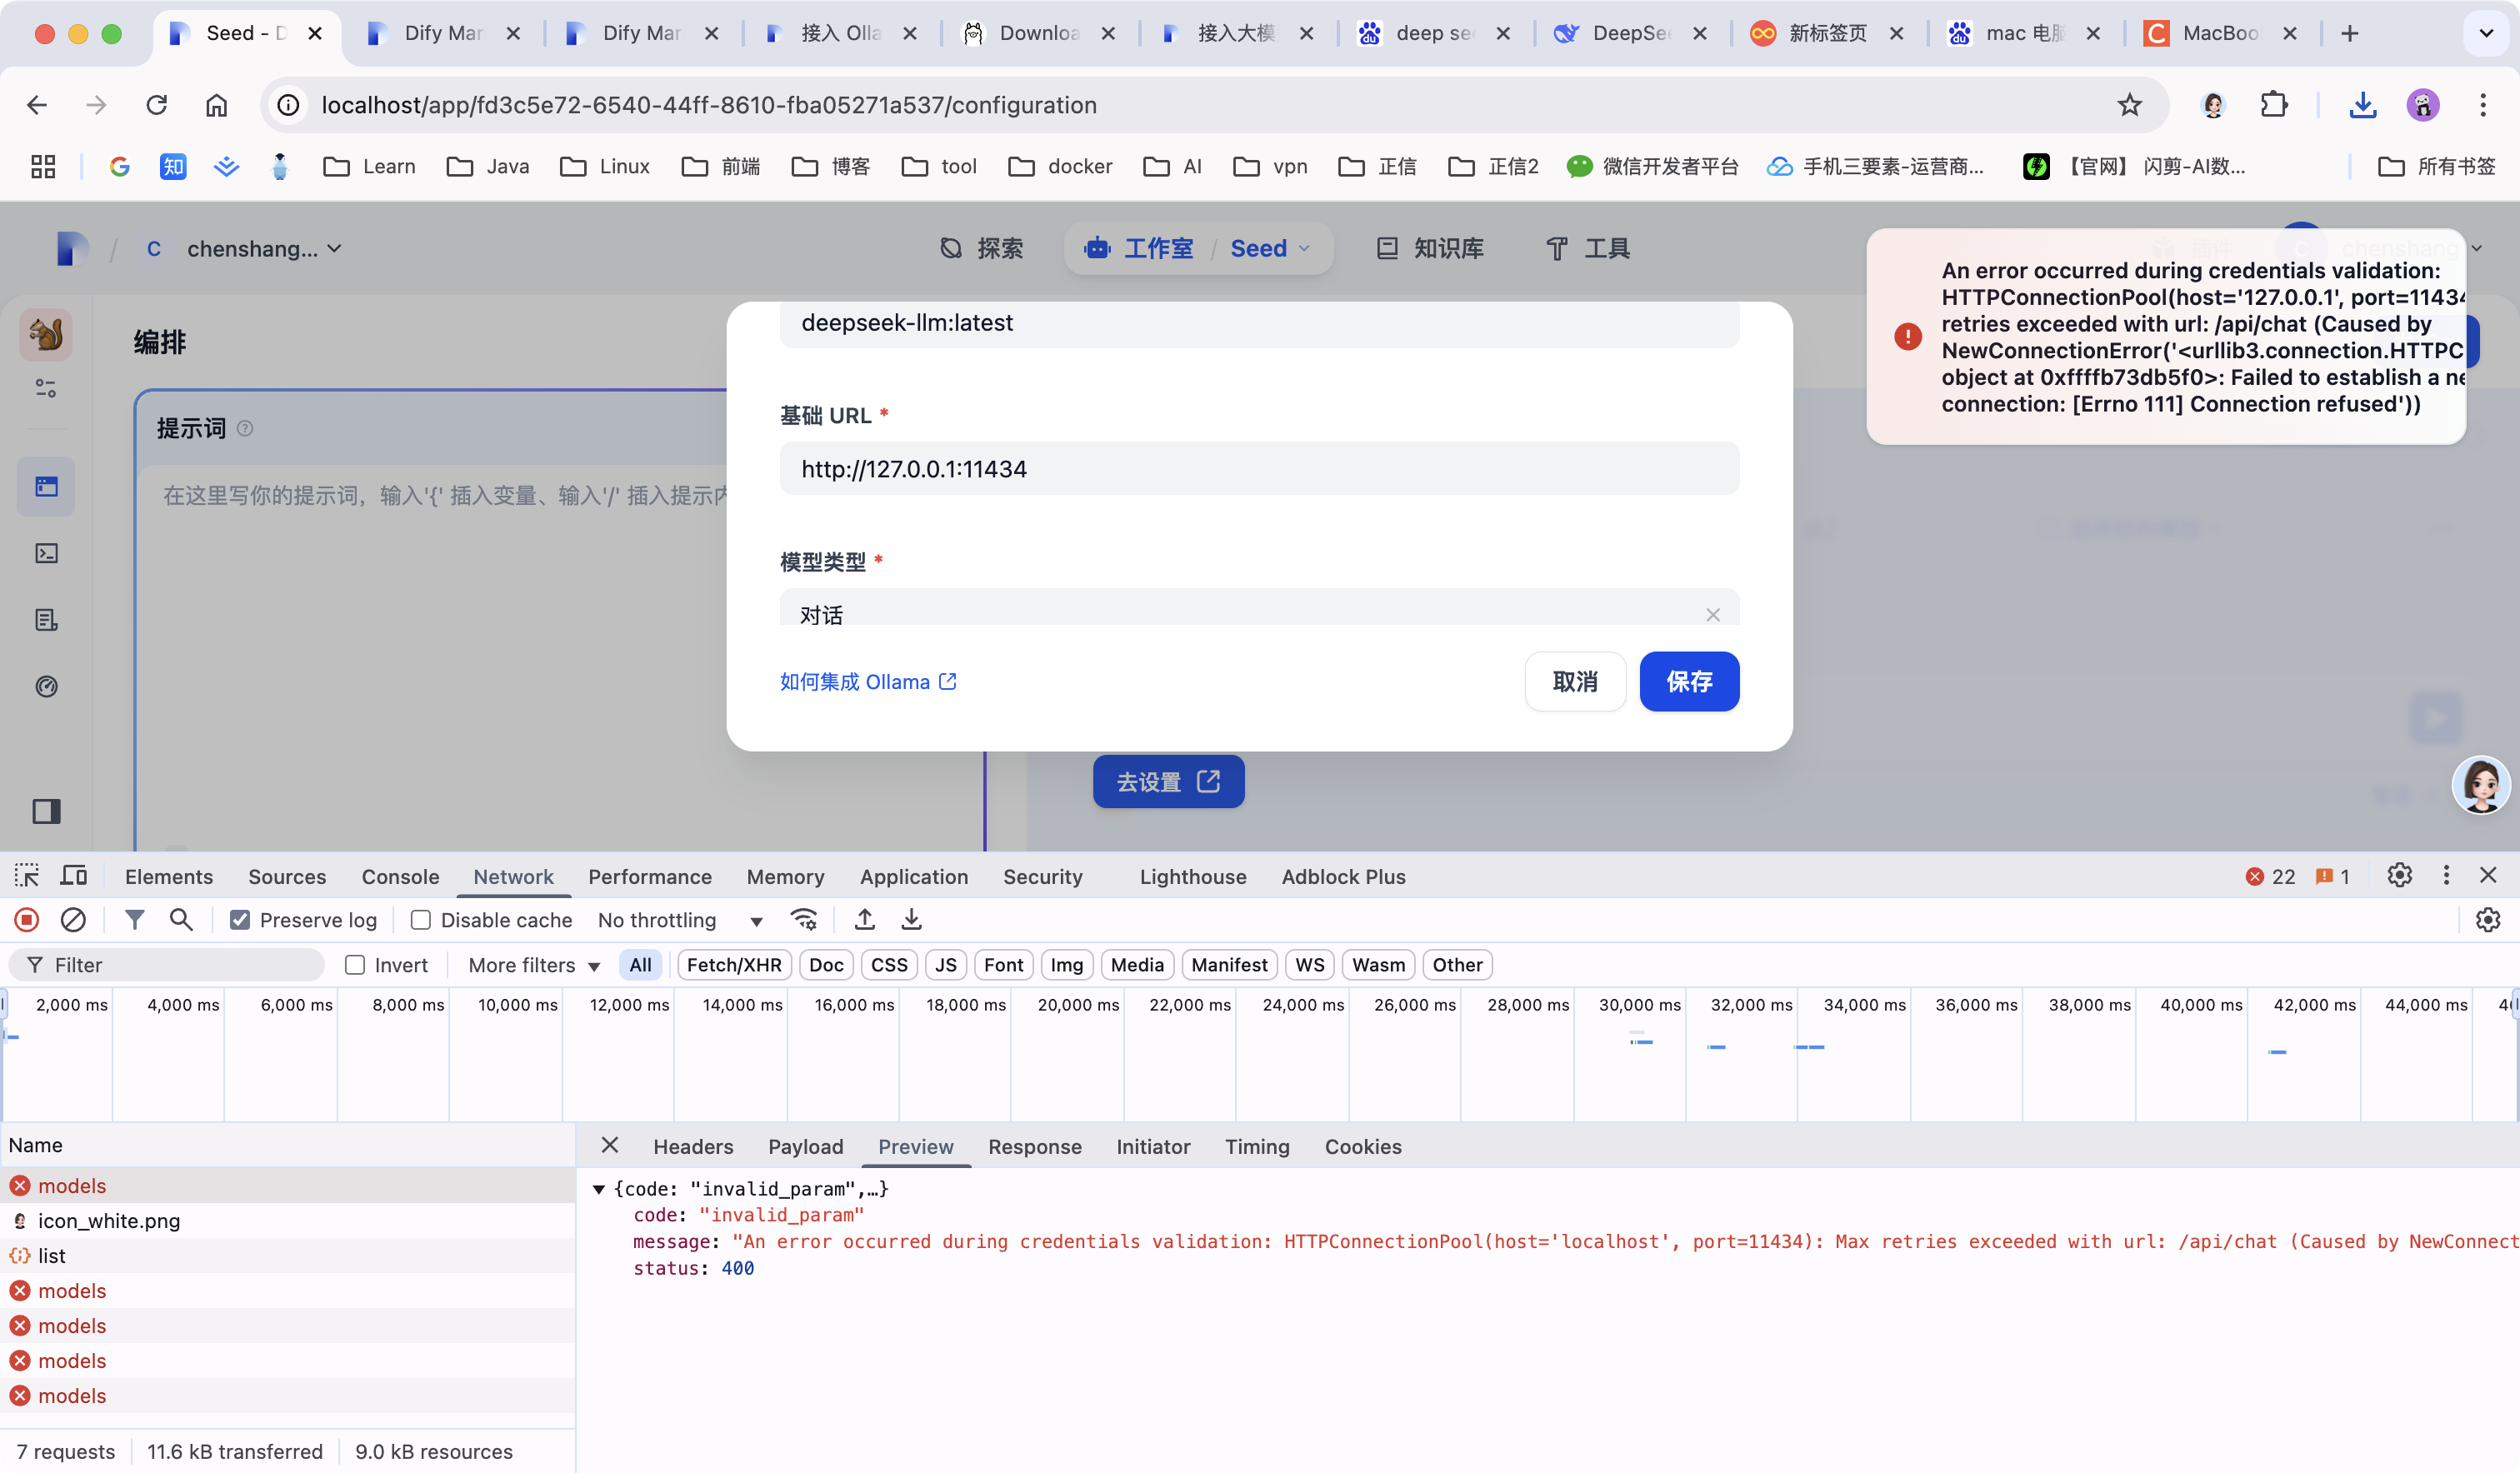Open the Response tab of the request
2520x1473 pixels.
pos(1034,1147)
